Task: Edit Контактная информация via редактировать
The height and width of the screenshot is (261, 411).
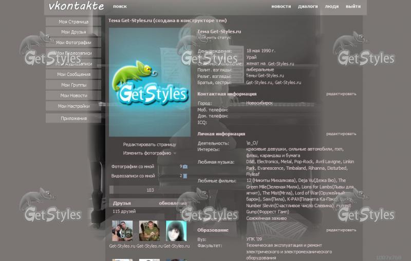Action: tap(341, 94)
